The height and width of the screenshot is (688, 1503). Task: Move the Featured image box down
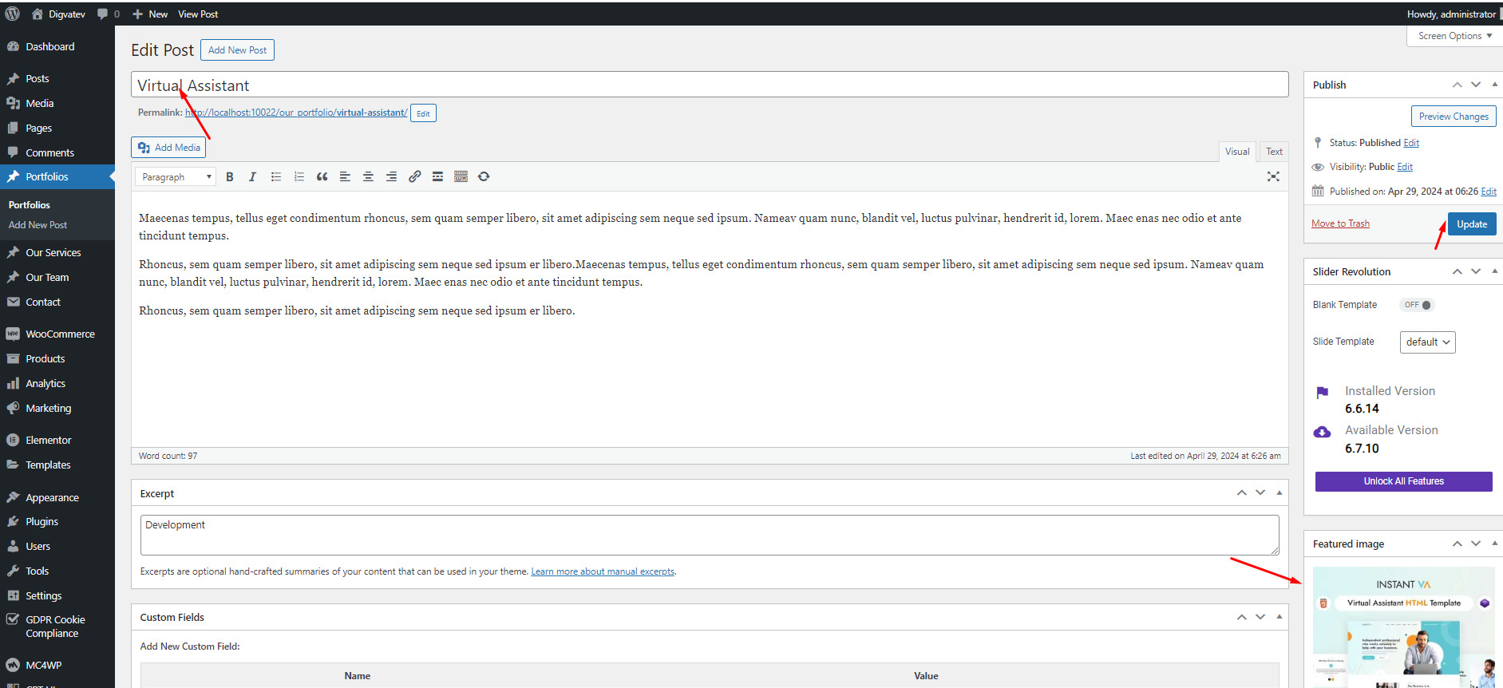1476,544
